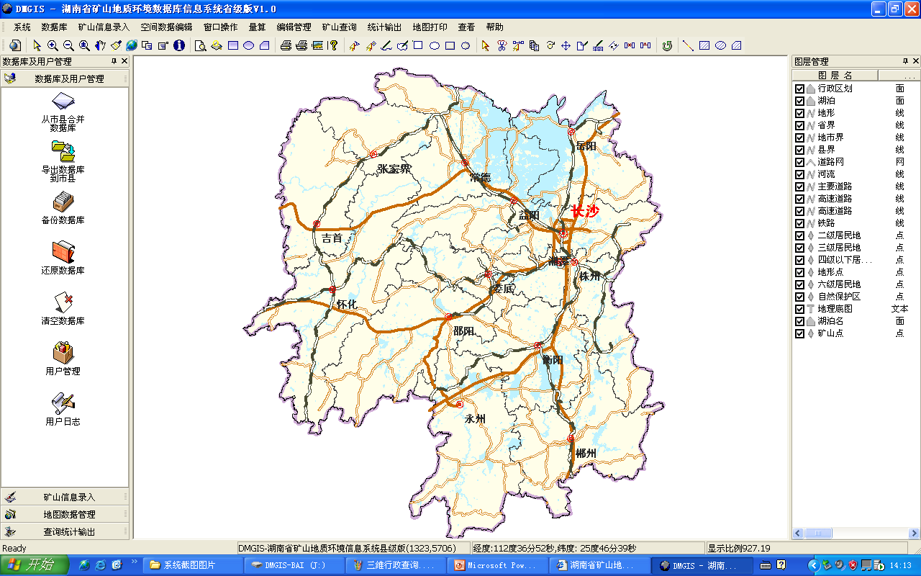Disable the 铁路 layer checkbox
Screen dimensions: 921x576
tap(799, 223)
